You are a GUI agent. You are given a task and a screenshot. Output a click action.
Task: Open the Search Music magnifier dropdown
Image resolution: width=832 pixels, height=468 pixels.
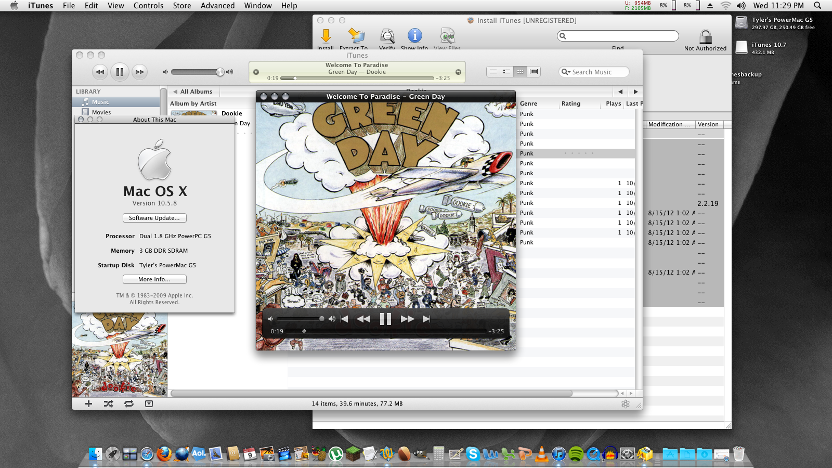tap(566, 72)
